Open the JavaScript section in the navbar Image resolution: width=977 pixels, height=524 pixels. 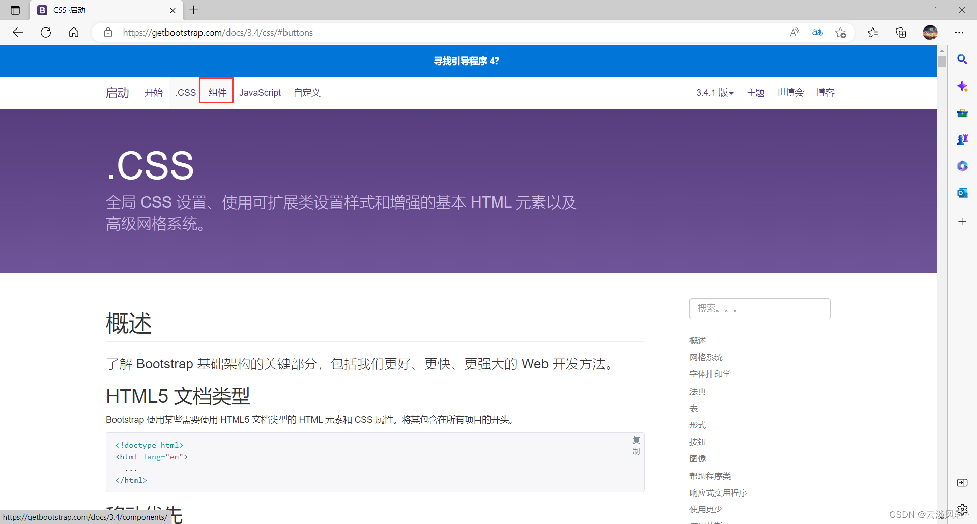(x=260, y=92)
